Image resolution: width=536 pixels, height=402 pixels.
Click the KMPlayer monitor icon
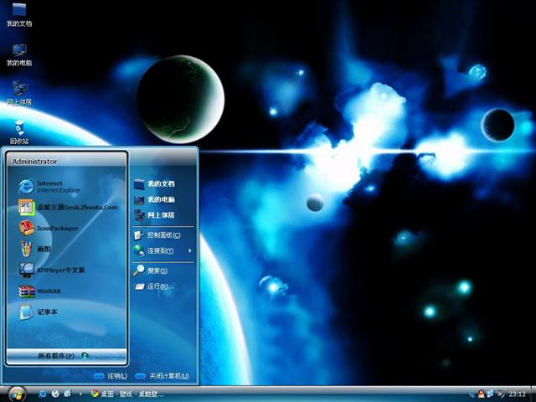[x=27, y=270]
